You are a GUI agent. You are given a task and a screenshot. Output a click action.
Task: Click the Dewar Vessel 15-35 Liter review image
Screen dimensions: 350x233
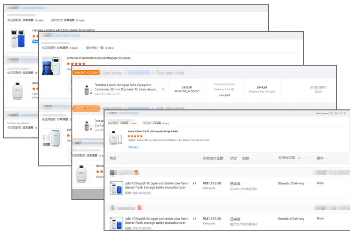pos(116,138)
